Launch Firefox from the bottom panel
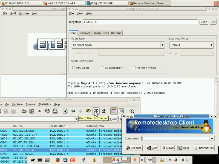Viewport: 219px width, 164px height. (x=57, y=160)
